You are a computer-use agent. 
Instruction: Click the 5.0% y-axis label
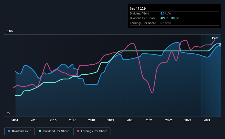tap(10, 31)
